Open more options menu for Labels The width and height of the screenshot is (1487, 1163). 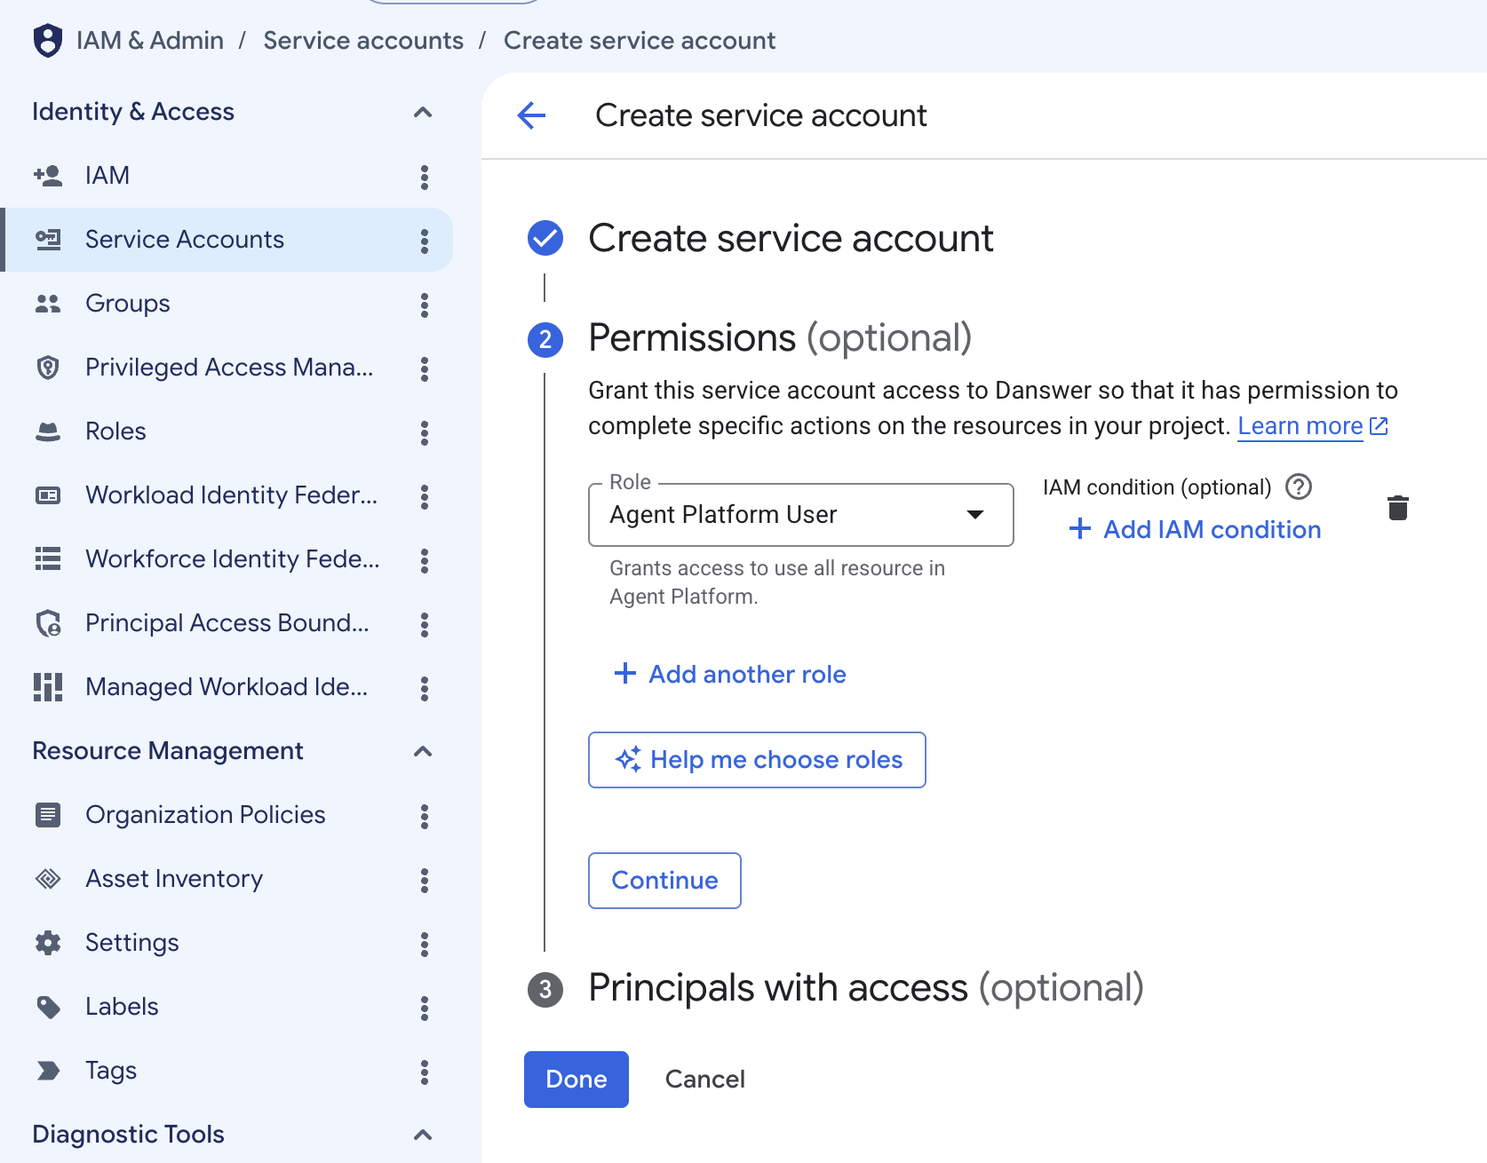(425, 1008)
